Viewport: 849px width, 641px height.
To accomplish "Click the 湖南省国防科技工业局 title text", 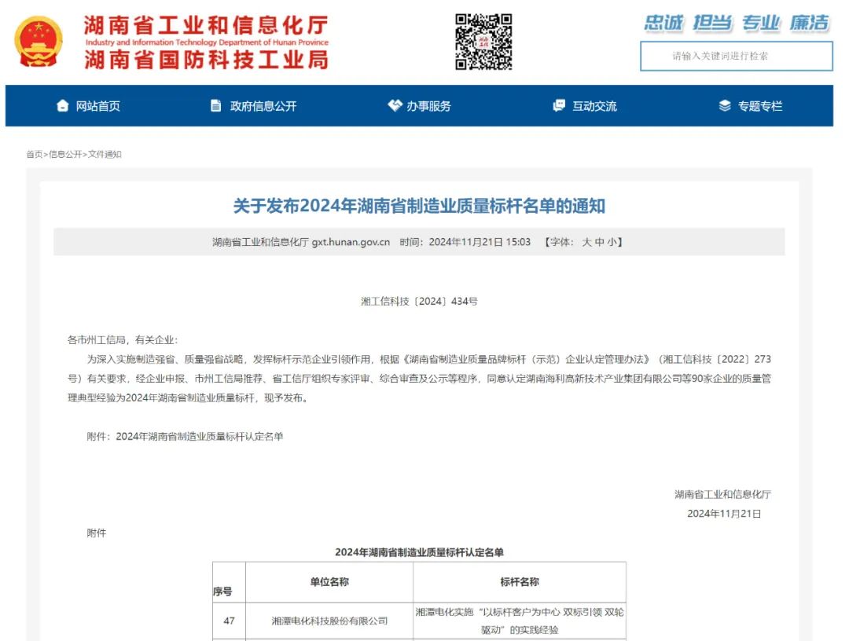I will coord(206,60).
